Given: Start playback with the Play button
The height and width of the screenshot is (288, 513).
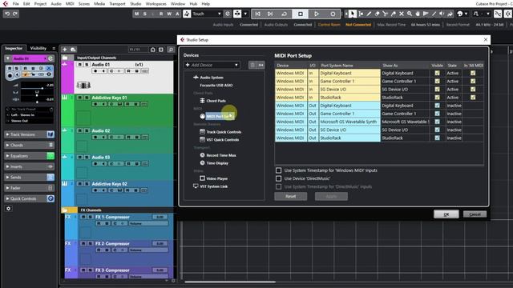Looking at the screenshot, I should pyautogui.click(x=317, y=14).
